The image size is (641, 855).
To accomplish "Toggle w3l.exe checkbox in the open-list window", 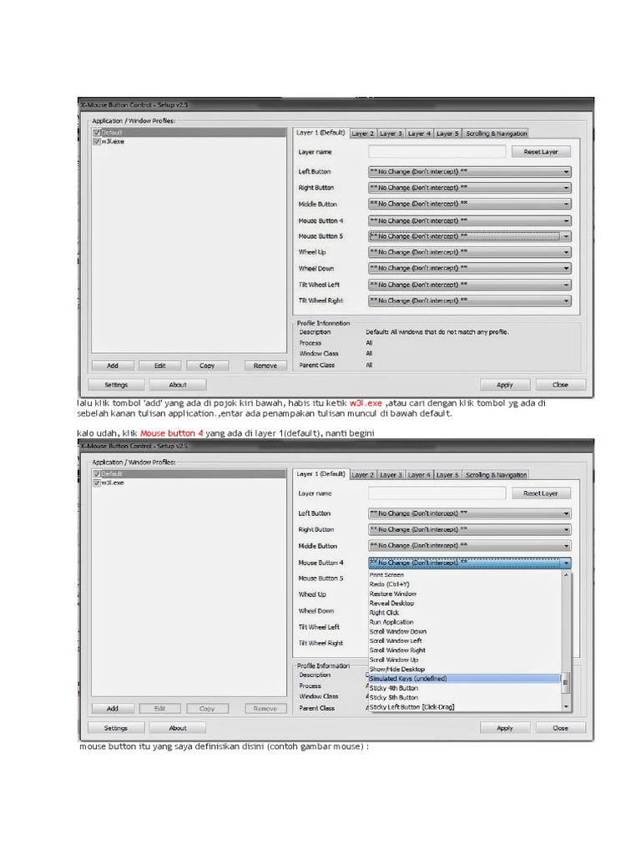I will tap(97, 483).
